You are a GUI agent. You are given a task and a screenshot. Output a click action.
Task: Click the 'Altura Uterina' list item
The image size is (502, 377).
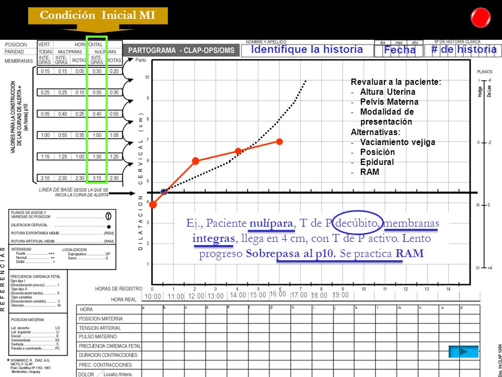coord(387,92)
